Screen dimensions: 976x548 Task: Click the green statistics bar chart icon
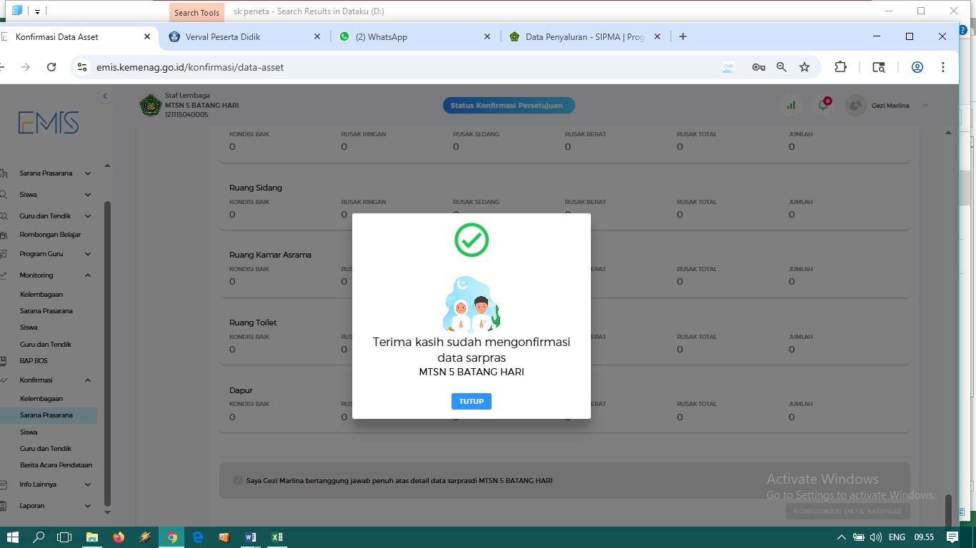pos(790,106)
